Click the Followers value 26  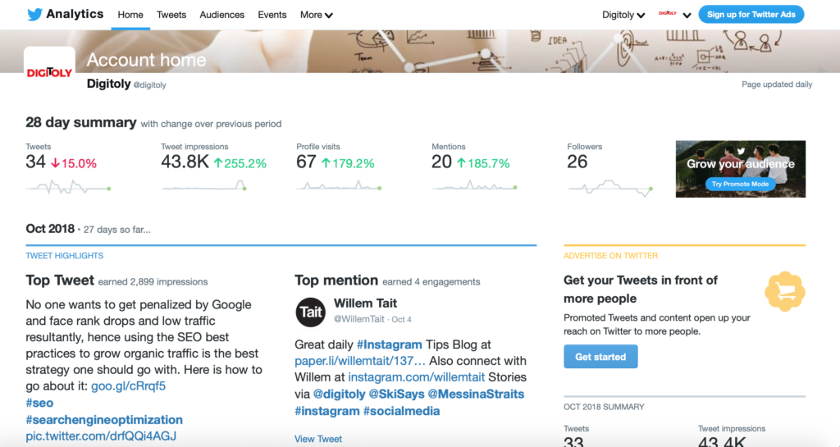577,162
